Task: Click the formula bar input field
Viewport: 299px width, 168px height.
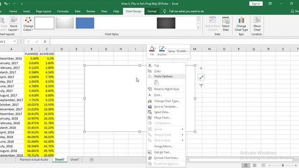Action: click(174, 42)
